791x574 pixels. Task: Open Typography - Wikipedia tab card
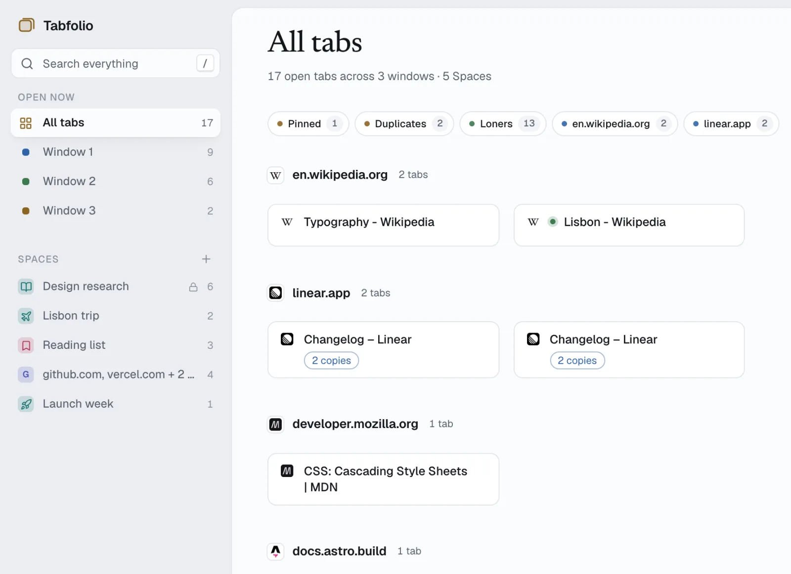click(384, 225)
